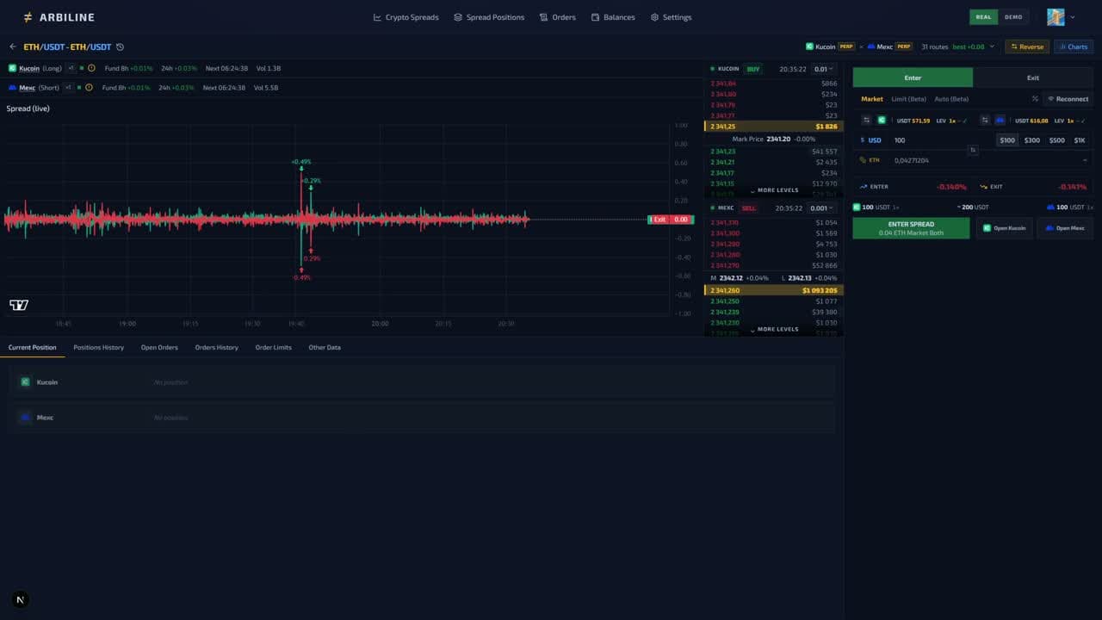Open Balances page
This screenshot has height=620, width=1102.
point(613,17)
